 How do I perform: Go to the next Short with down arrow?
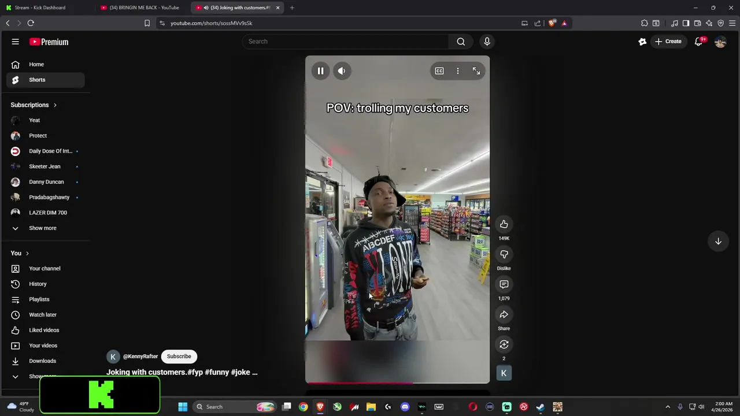coord(718,241)
